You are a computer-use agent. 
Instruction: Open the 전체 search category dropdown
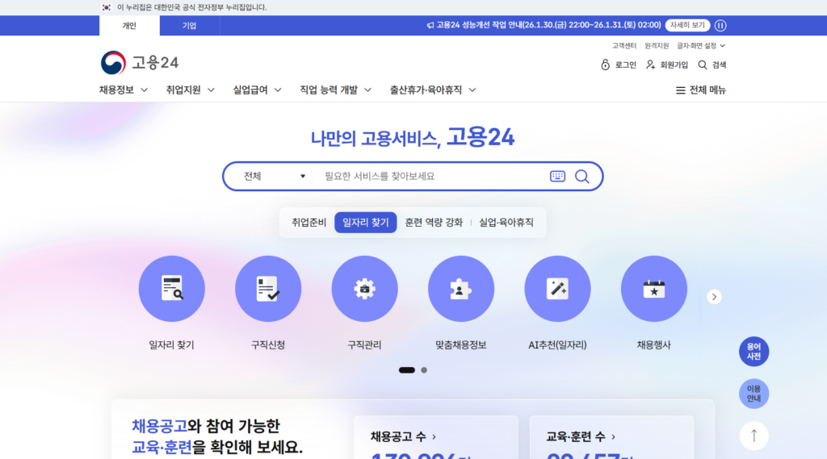275,176
